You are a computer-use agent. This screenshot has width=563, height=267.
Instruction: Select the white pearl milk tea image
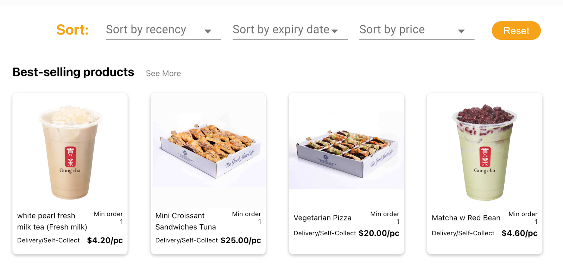click(70, 151)
